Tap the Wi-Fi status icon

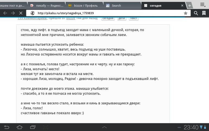click(x=201, y=127)
